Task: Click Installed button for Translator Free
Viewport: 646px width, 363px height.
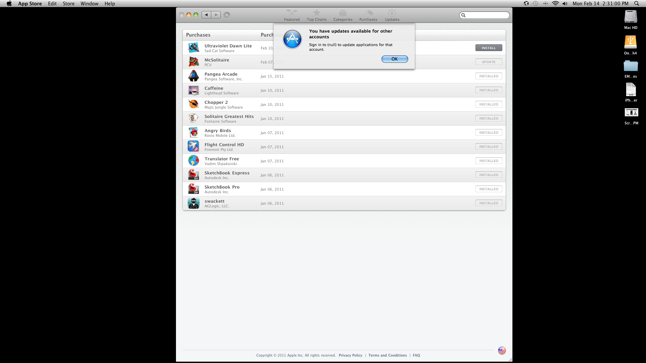Action: 489,161
